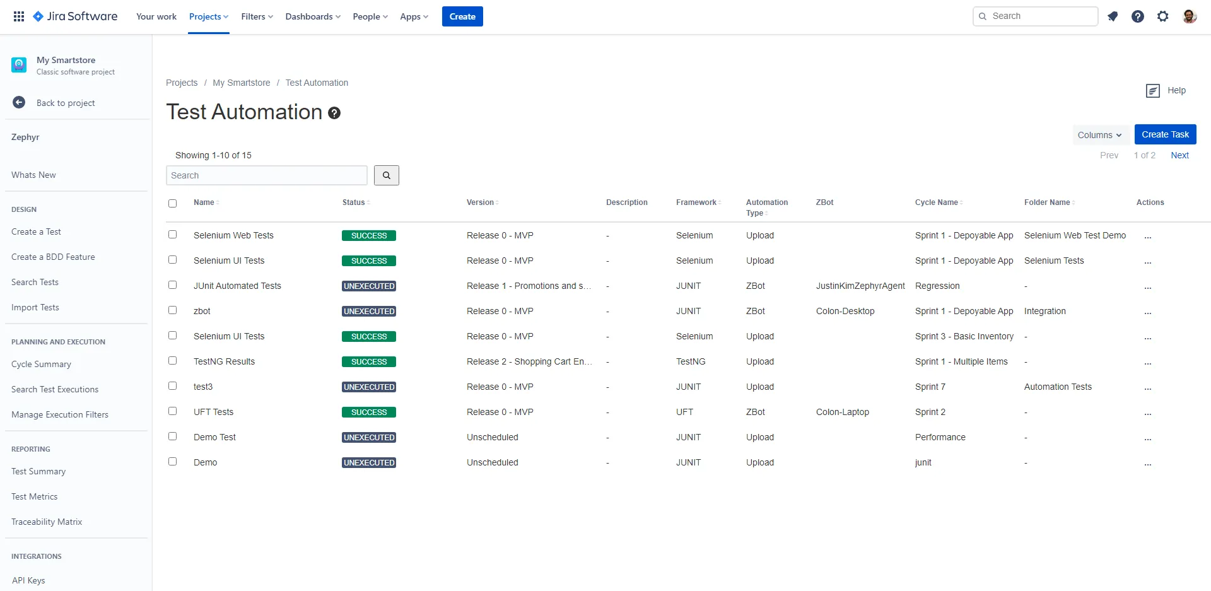Open Cycle Summary in the sidebar
The width and height of the screenshot is (1211, 591).
coord(41,364)
